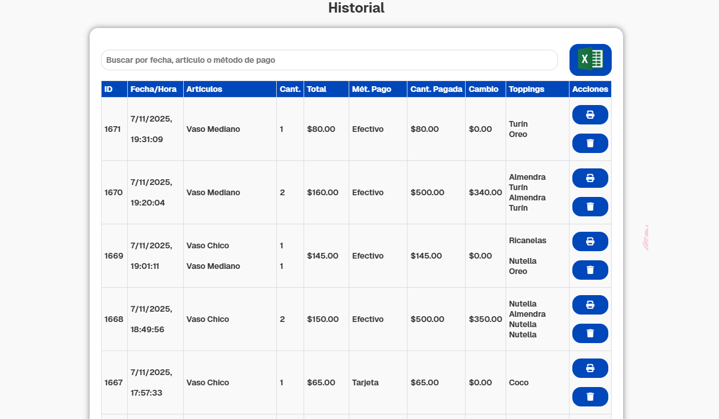This screenshot has height=419, width=719.
Task: Click the Historial page title
Action: click(x=356, y=8)
